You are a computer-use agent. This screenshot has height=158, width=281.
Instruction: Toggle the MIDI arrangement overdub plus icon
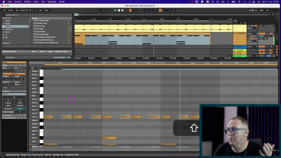[x=127, y=11]
